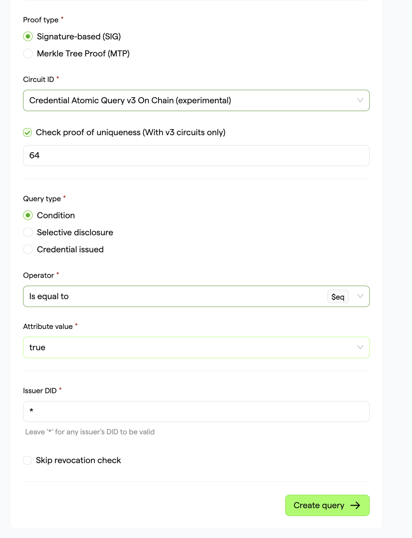Click the $eq operator tag

pyautogui.click(x=338, y=297)
